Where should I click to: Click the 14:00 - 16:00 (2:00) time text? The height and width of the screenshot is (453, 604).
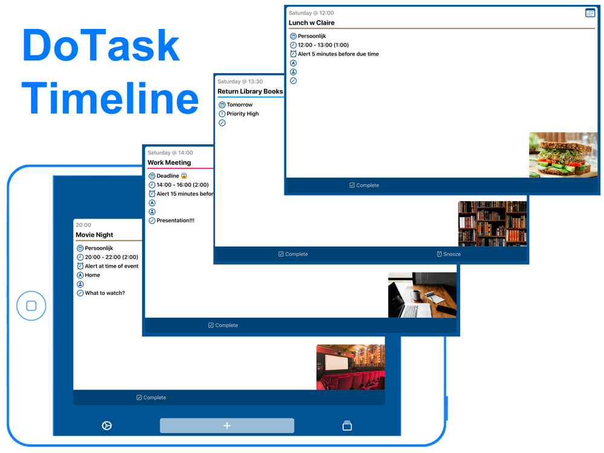[182, 185]
